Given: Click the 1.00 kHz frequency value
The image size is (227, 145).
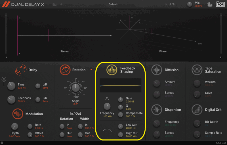Looking at the screenshot, I should [x=107, y=116].
